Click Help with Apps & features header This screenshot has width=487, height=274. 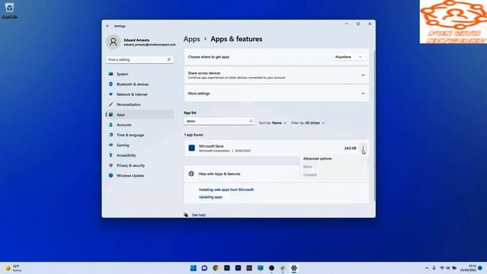pyautogui.click(x=276, y=174)
